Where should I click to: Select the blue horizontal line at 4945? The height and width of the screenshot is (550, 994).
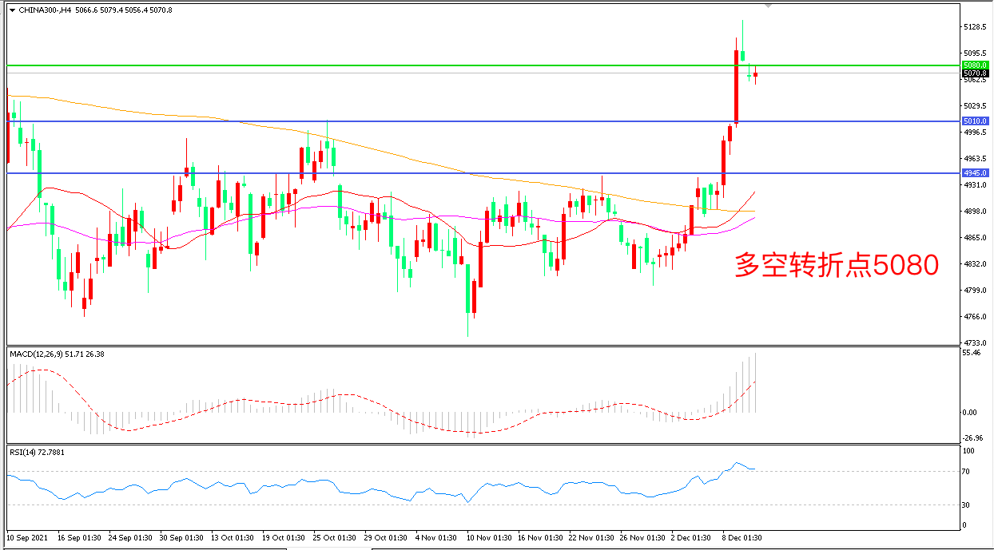(479, 173)
